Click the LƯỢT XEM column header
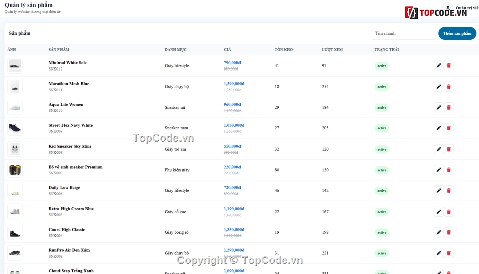The width and height of the screenshot is (479, 274). click(332, 50)
